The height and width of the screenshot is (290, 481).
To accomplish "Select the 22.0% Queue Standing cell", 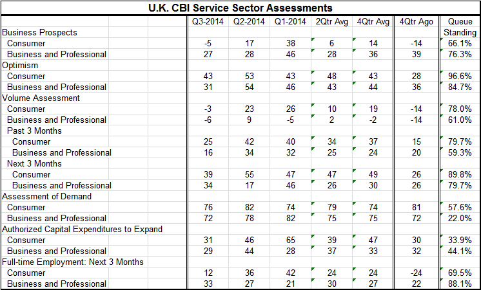I will tap(460, 218).
